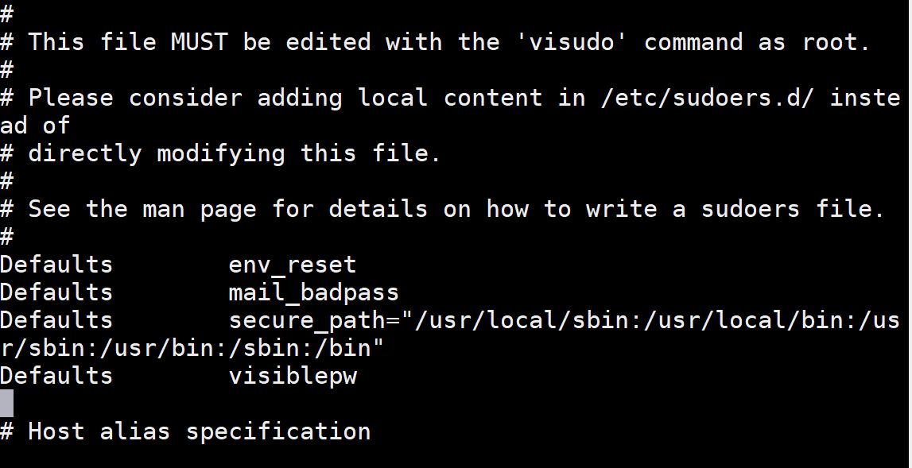Viewport: 912px width, 468px height.
Task: Click Defaults keyword before visiblepw
Action: pyautogui.click(x=56, y=376)
